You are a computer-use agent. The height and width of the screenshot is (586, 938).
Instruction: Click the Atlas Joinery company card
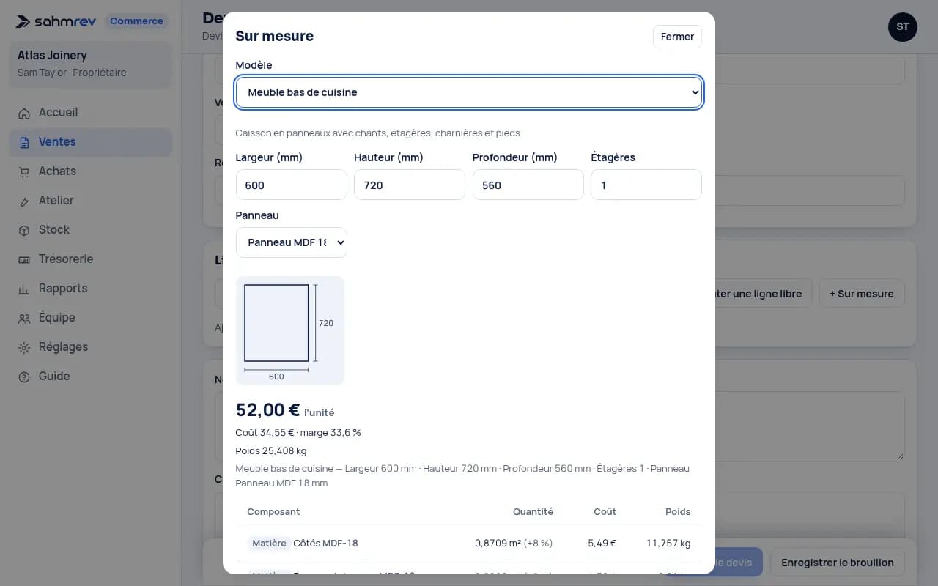[x=90, y=64]
